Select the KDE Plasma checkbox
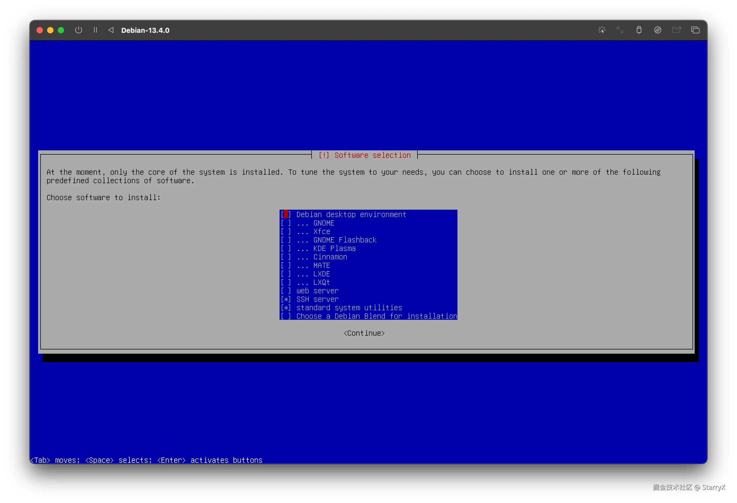Screen dimensions: 737x503 coord(286,249)
